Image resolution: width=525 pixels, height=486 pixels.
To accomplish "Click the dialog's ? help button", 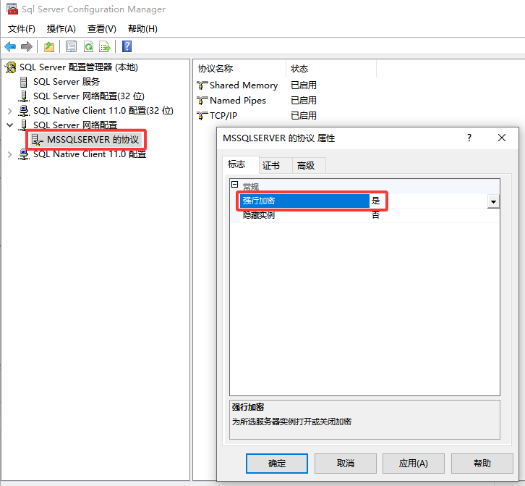I will pyautogui.click(x=469, y=138).
